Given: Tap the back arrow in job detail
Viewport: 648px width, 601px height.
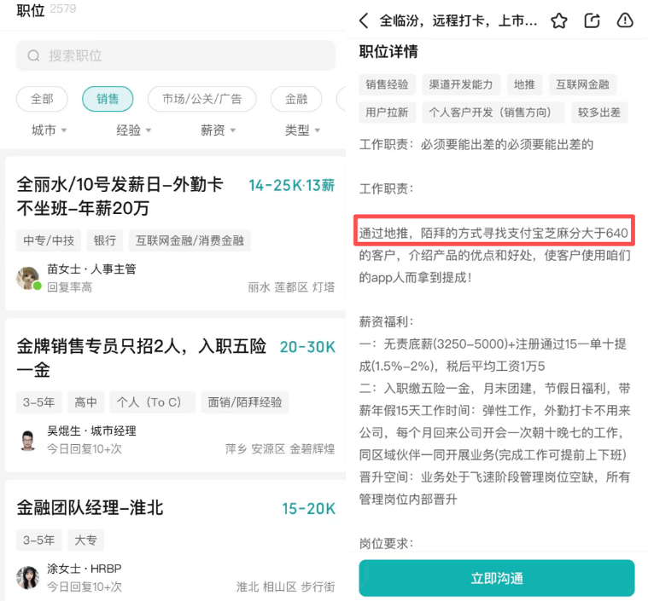Looking at the screenshot, I should coord(364,20).
